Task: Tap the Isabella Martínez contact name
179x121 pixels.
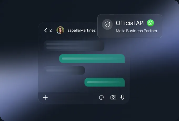Action: 81,30
